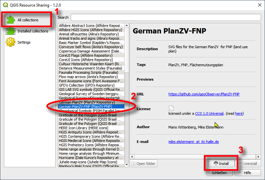Select Conveyor belt flows collection

(x=91, y=47)
